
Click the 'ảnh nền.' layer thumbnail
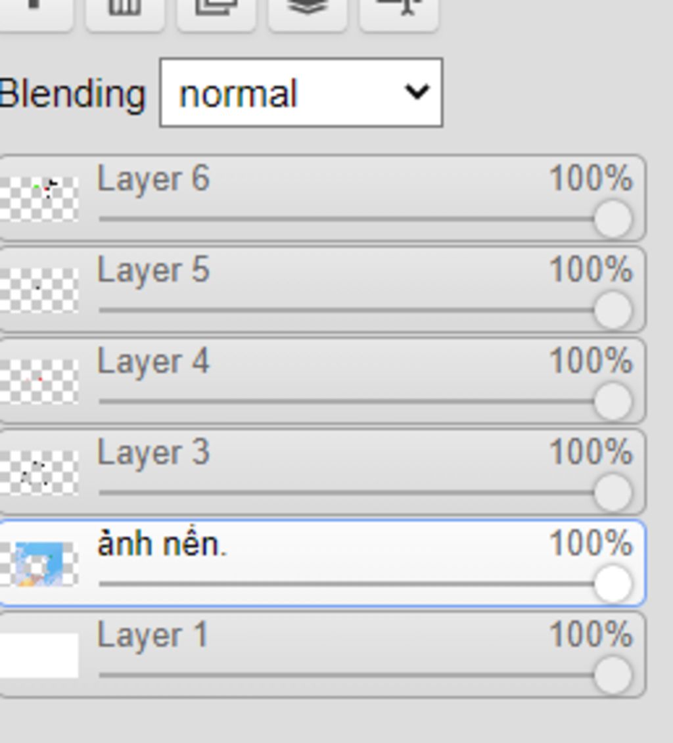[39, 563]
